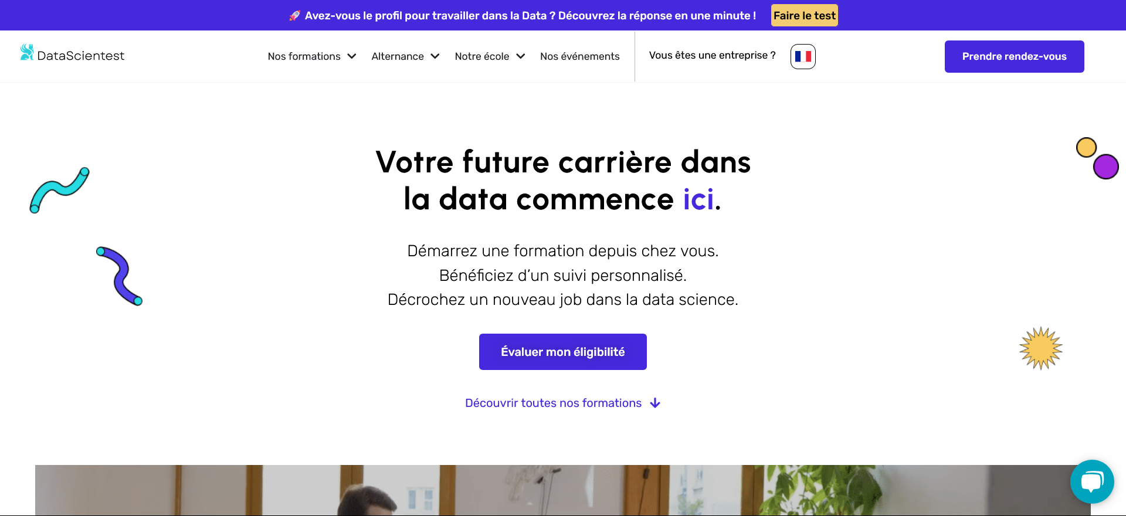Click the purple squiggle decoration

point(120,276)
